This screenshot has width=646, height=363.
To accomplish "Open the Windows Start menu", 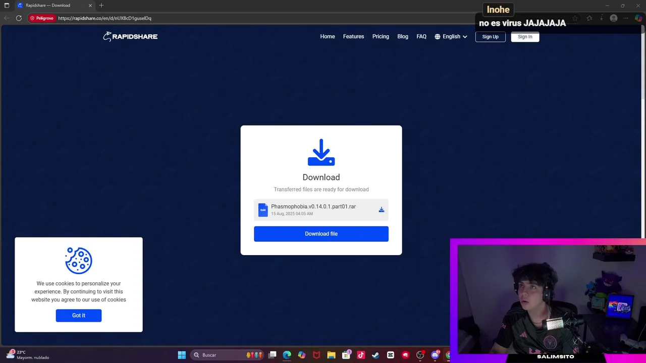I will 182,355.
